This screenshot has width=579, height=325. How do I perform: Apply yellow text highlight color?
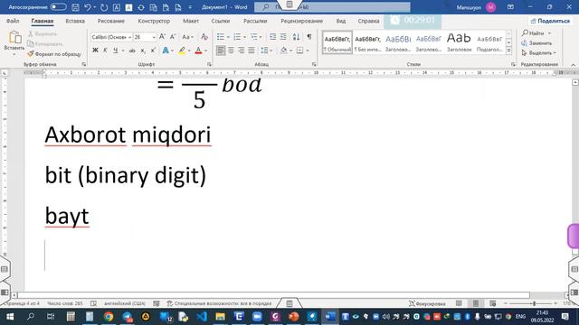coord(182,51)
